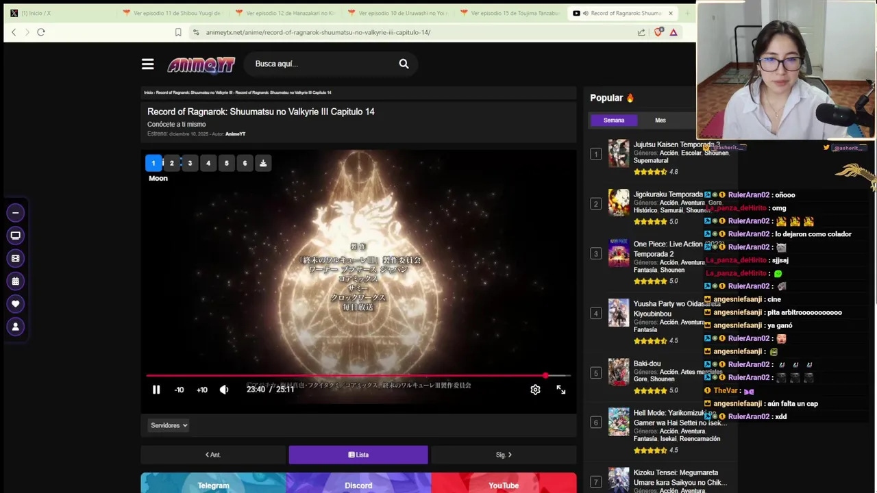Open the One Piece: Live Action thumbnail
This screenshot has height=493, width=877.
[619, 253]
